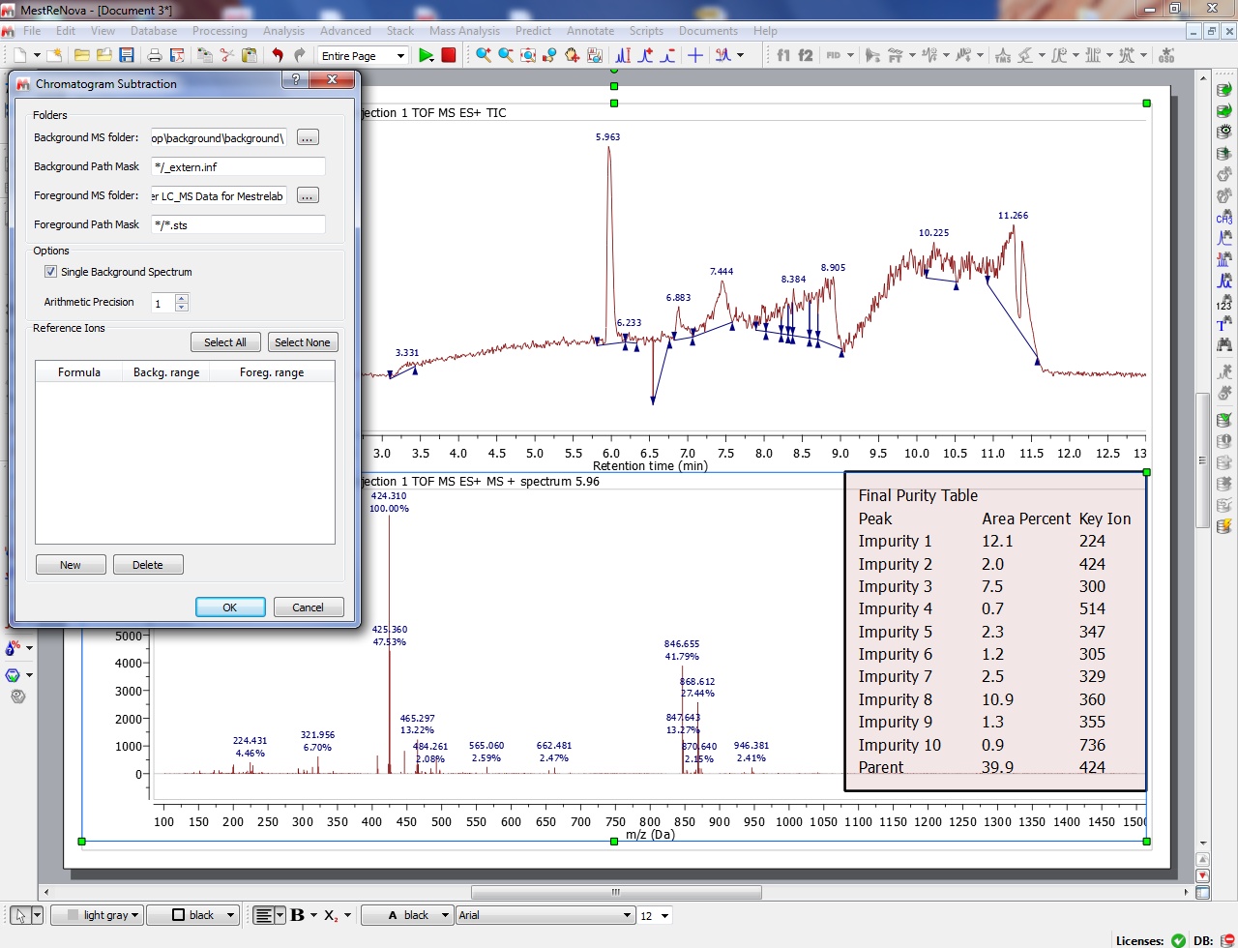The image size is (1238, 948).
Task: Click the Background Path Mask input field
Action: [x=238, y=167]
